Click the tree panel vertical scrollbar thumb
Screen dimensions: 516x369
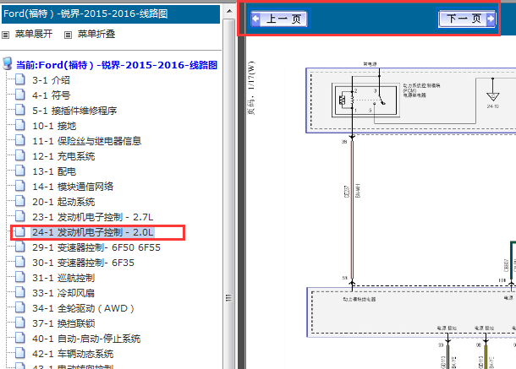pyautogui.click(x=228, y=194)
